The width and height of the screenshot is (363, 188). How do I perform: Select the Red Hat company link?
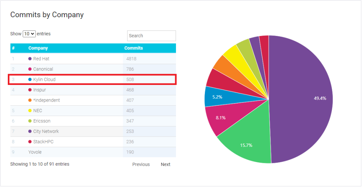tap(41, 59)
